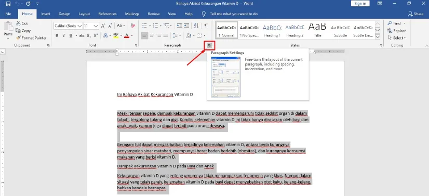
Task: Apply the No Spacing style
Action: tap(249, 30)
